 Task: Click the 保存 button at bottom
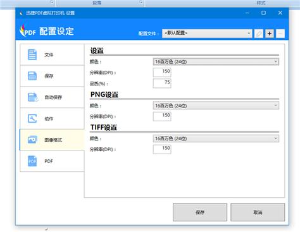click(x=200, y=212)
